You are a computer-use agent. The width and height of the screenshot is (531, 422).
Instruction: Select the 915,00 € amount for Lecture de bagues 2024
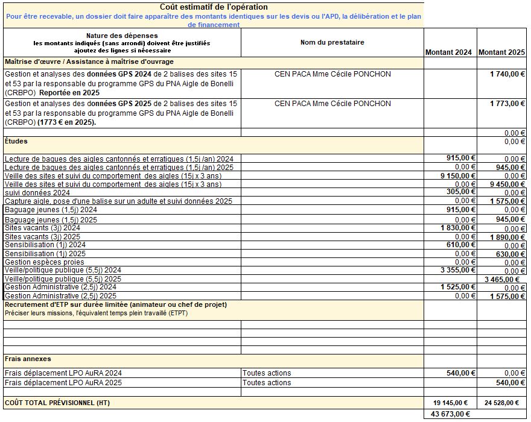(461, 158)
